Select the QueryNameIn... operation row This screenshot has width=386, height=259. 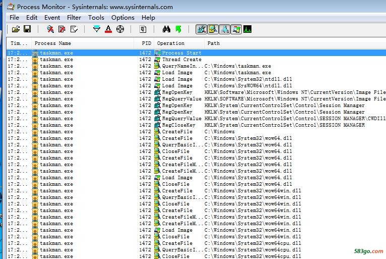click(196, 66)
